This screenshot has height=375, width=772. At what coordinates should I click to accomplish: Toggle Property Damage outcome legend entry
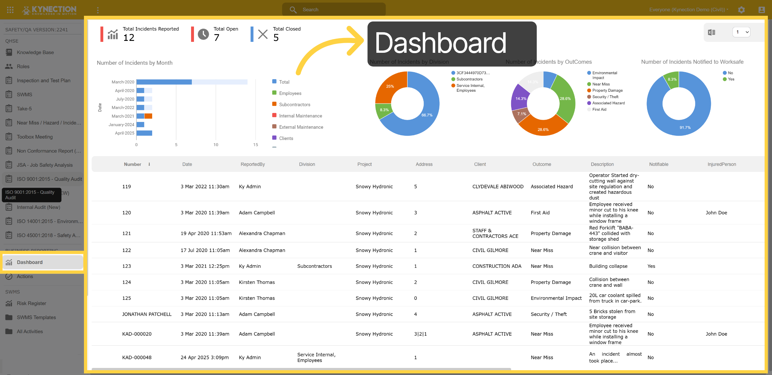605,90
